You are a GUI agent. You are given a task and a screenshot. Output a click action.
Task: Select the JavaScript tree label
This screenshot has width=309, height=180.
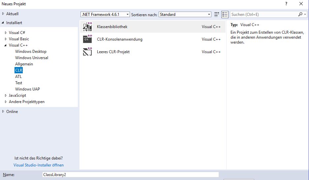pos(17,95)
